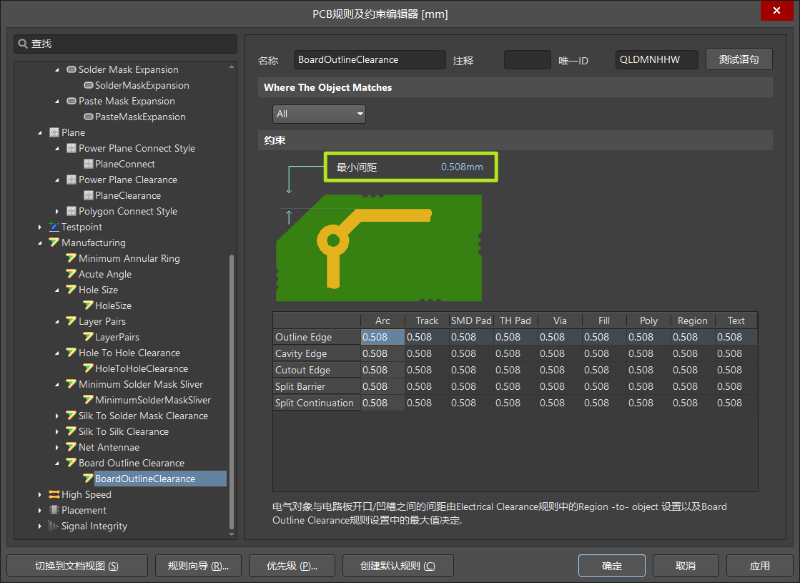Click the HoleSize rule icon
Screen dimensions: 800x583
coord(87,305)
